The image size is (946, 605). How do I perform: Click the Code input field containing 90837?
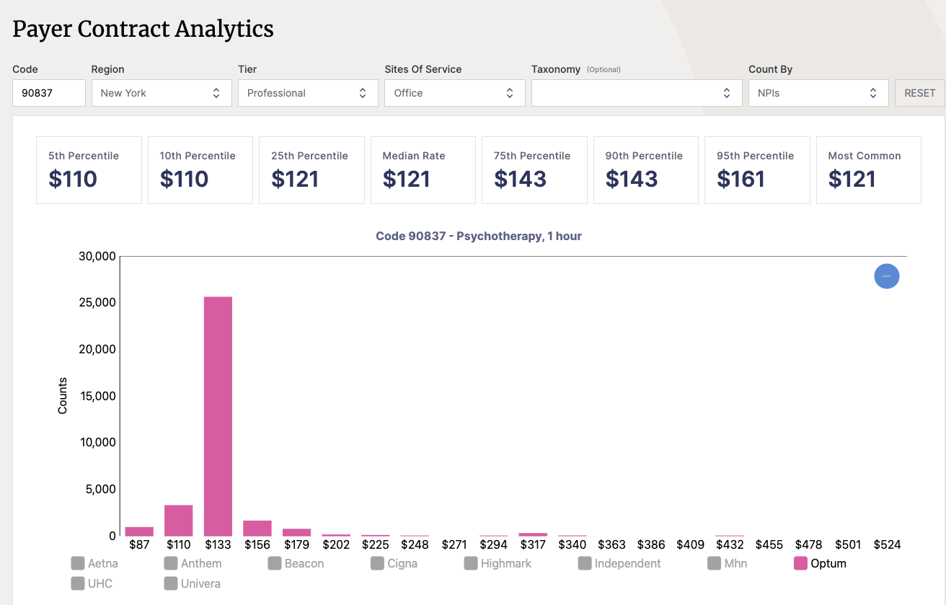pos(48,93)
